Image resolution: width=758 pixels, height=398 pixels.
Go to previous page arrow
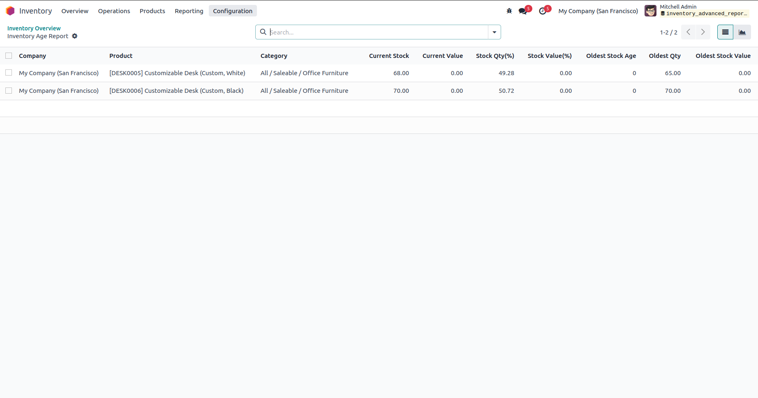[688, 32]
